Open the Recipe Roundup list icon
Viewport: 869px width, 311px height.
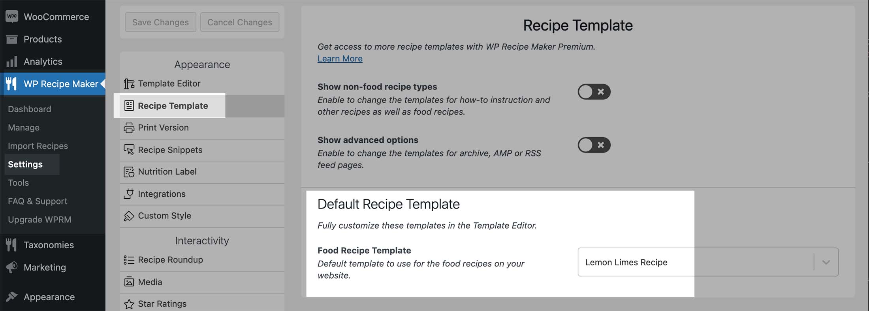128,259
